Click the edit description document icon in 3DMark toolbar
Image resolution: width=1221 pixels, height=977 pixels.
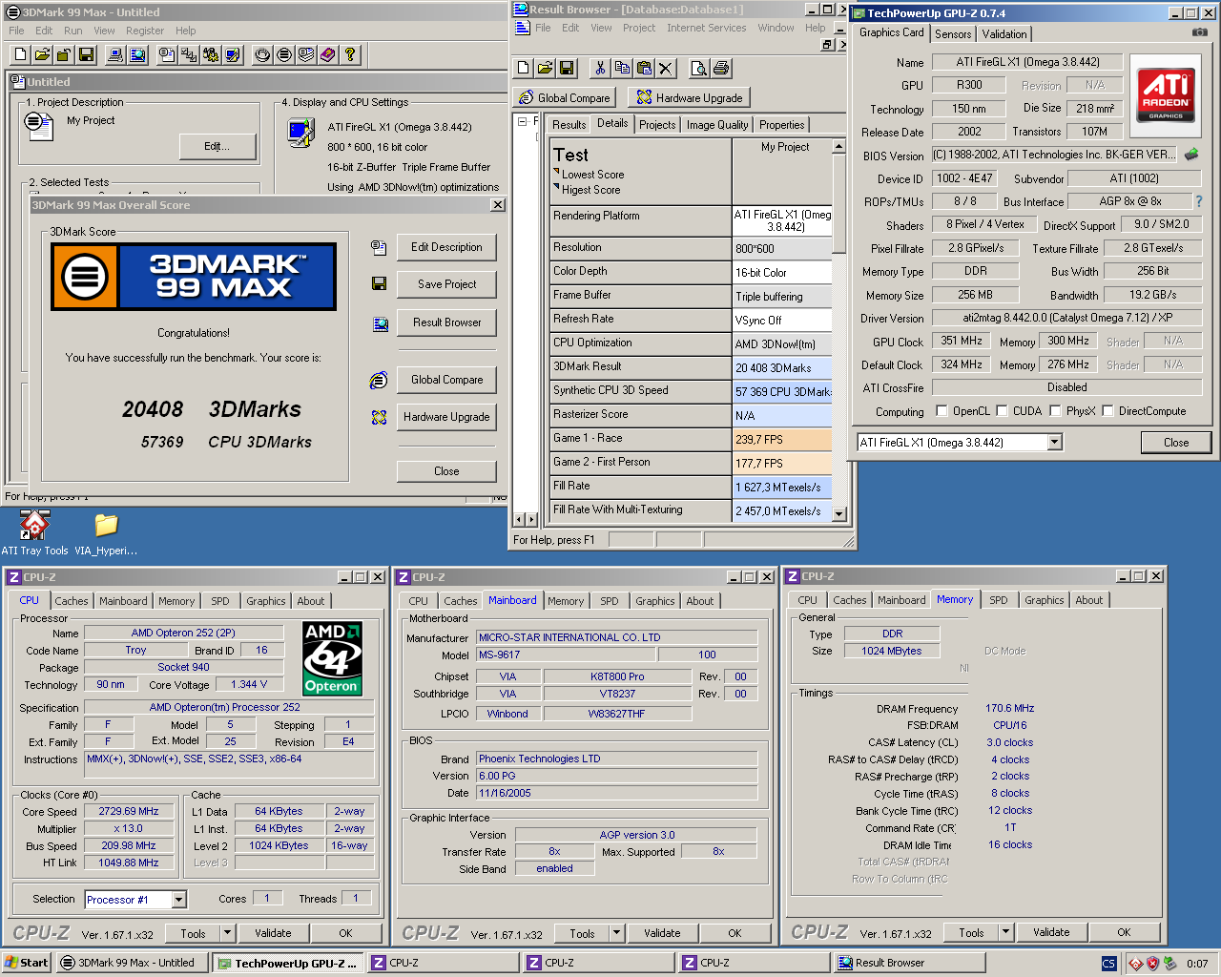click(x=168, y=55)
